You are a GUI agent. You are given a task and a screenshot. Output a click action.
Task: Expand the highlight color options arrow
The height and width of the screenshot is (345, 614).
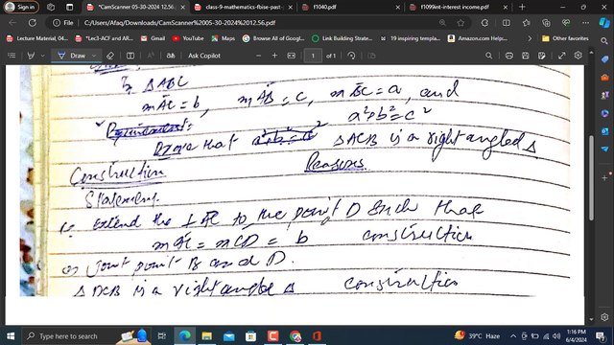(42, 56)
